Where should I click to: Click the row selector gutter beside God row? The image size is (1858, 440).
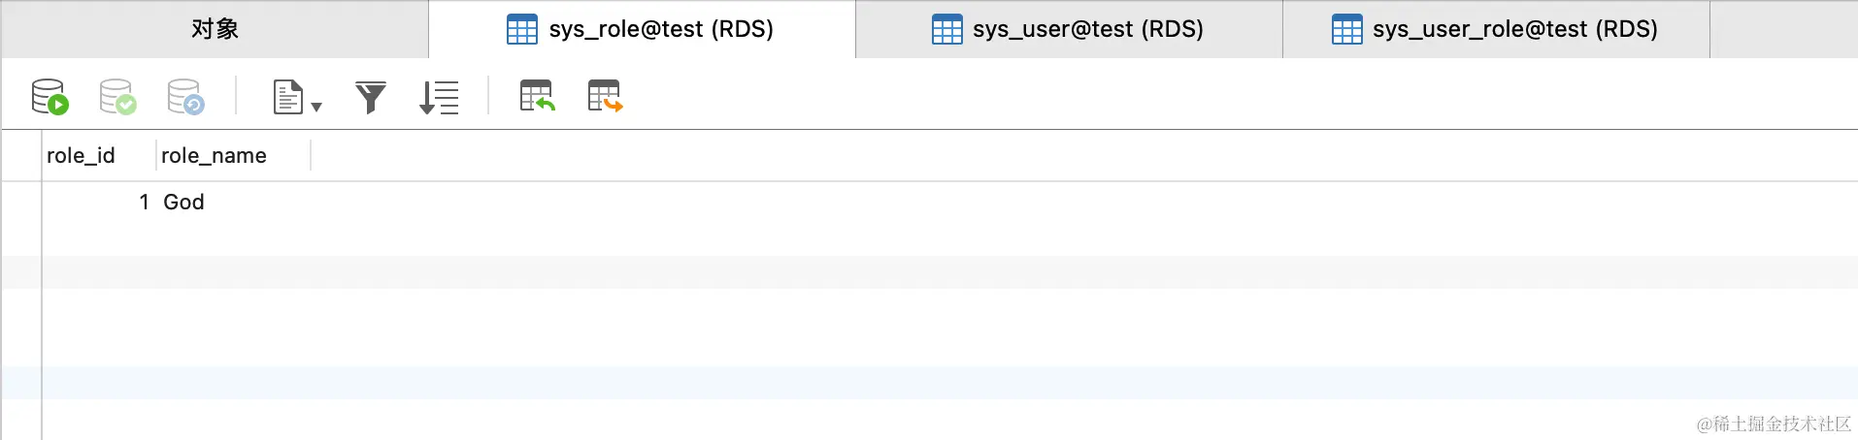[x=20, y=202]
